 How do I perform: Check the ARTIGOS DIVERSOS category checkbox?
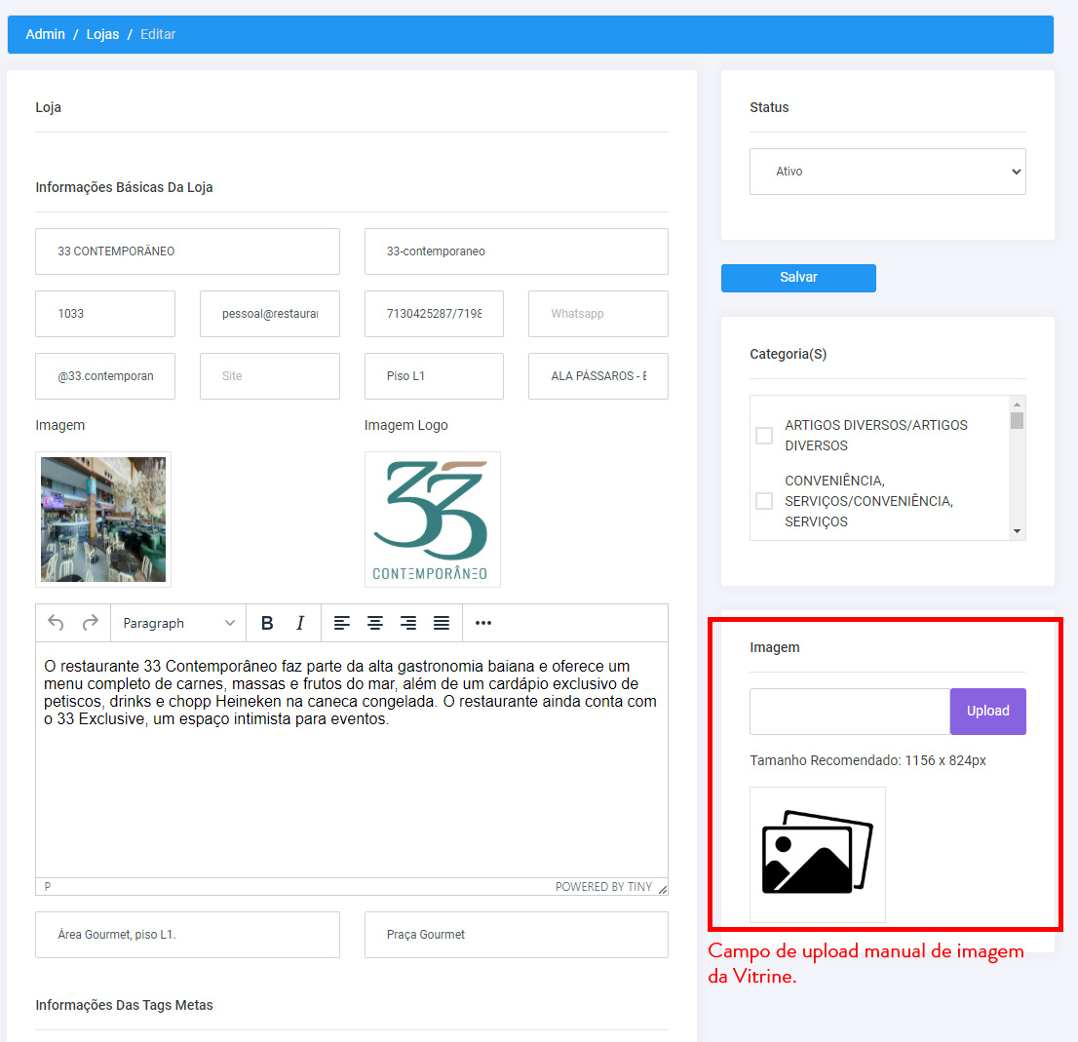pyautogui.click(x=764, y=436)
